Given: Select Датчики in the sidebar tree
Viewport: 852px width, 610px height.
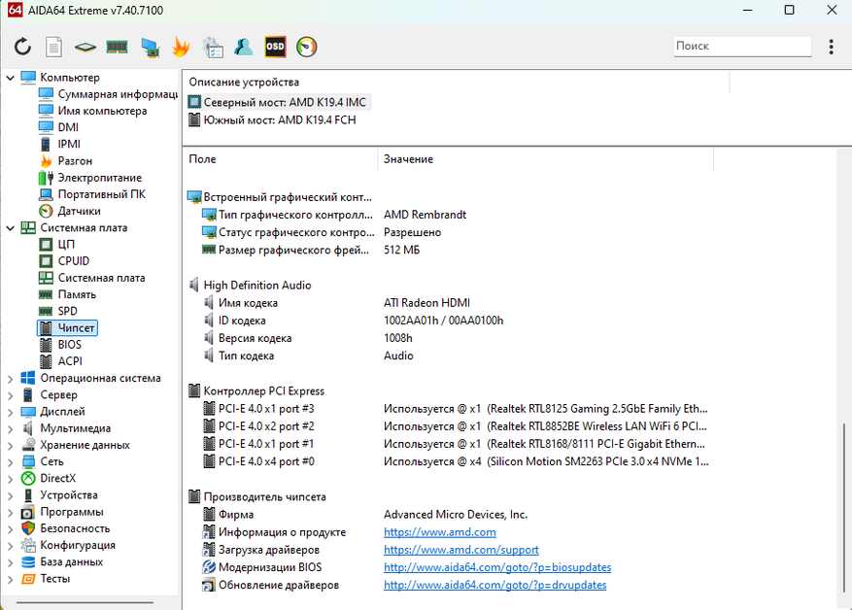Looking at the screenshot, I should coord(78,211).
